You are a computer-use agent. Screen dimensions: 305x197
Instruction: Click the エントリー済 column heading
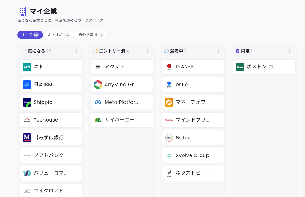point(112,51)
